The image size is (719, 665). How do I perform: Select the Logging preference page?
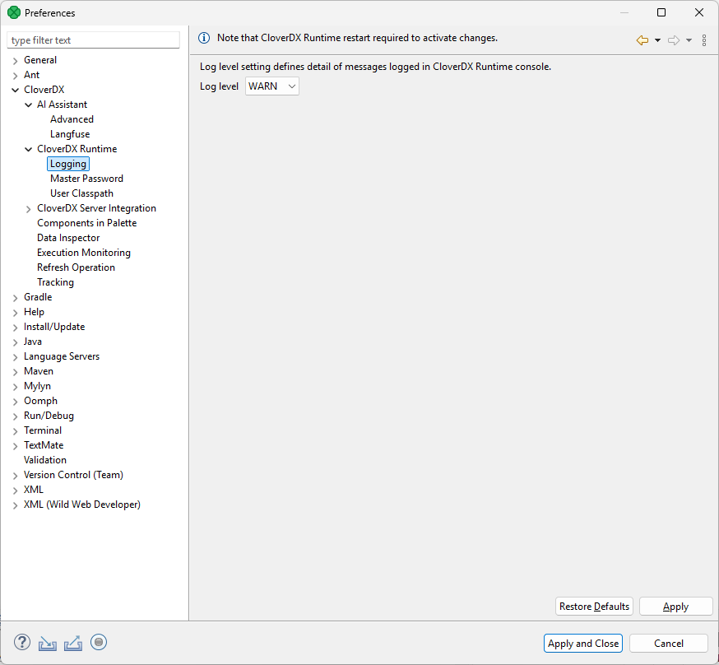[x=68, y=164]
